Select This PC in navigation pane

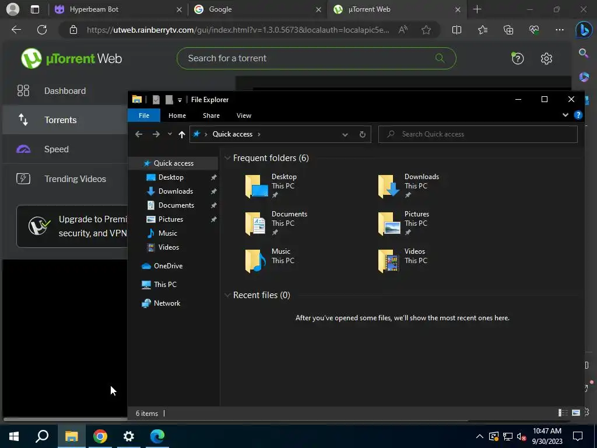coord(165,285)
